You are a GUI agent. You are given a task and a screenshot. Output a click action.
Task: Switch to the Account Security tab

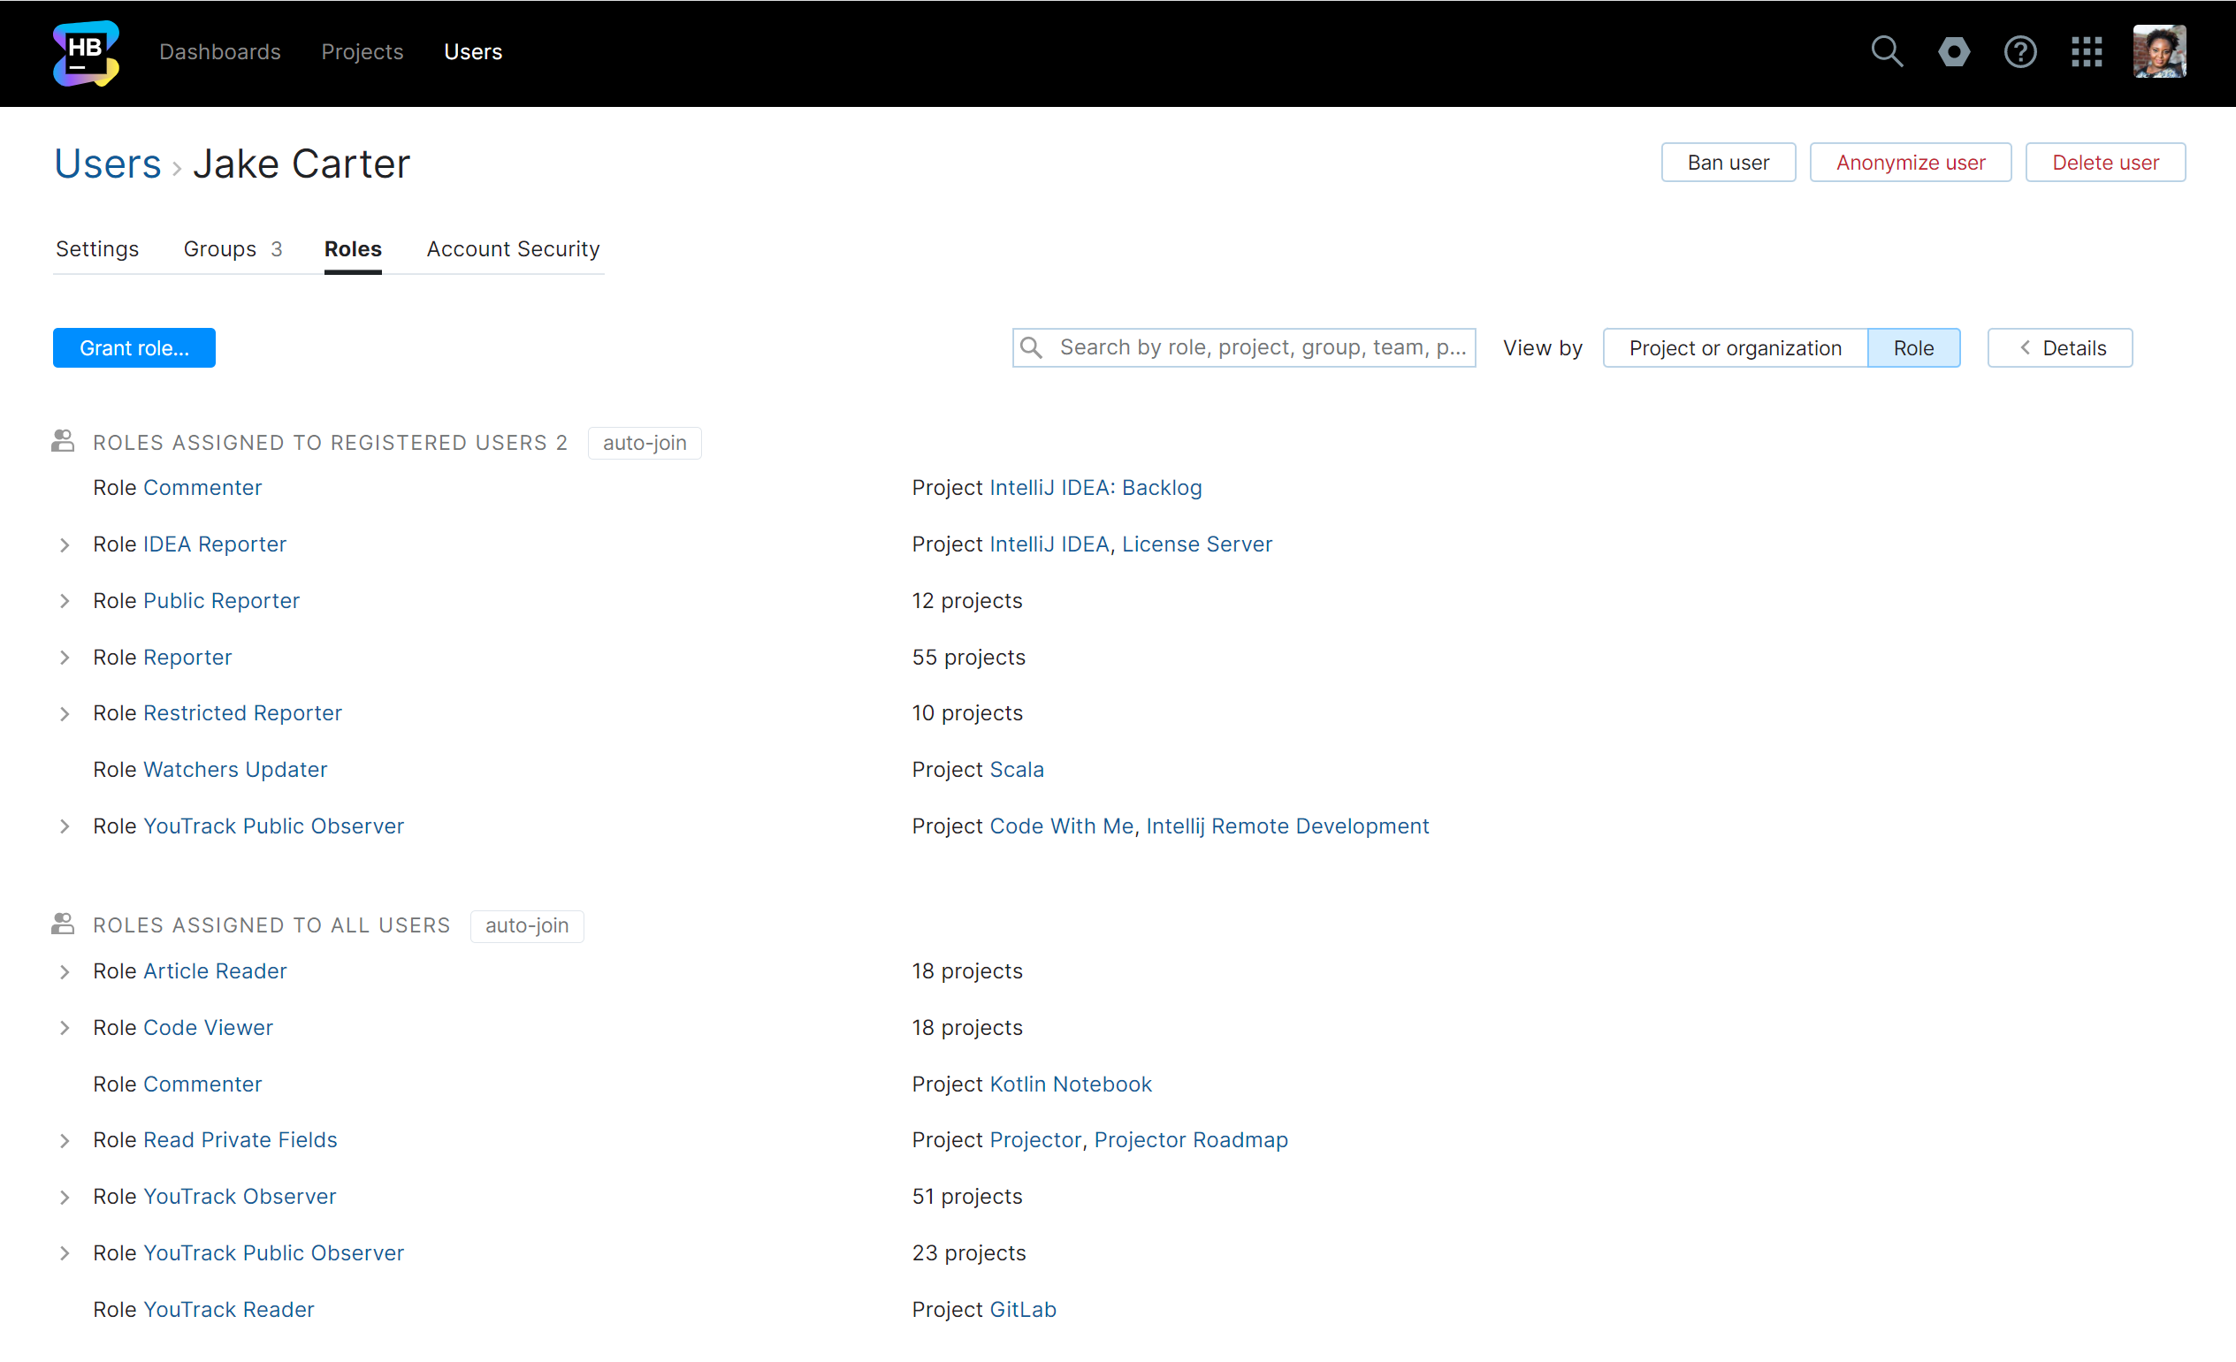513,248
